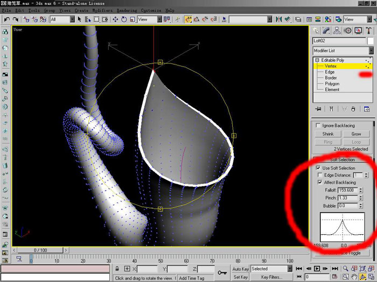Click the Shrink selection button

click(x=328, y=134)
